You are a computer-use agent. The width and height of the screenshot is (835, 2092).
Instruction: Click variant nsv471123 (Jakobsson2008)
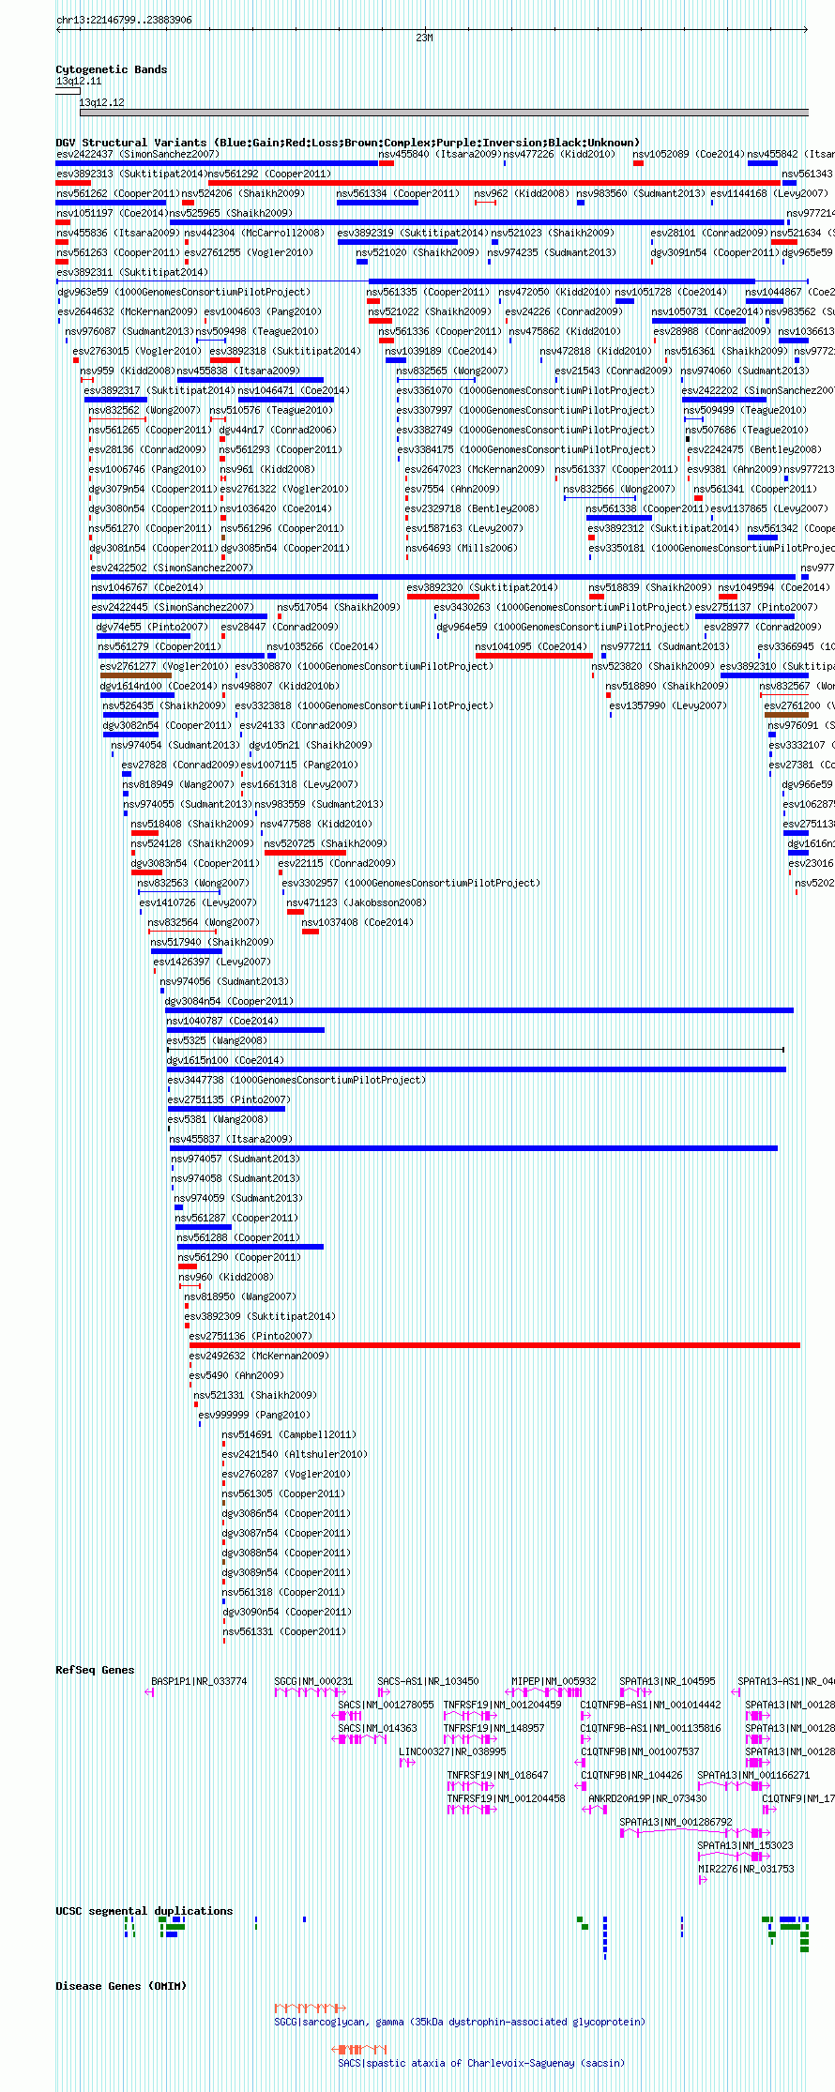(357, 902)
